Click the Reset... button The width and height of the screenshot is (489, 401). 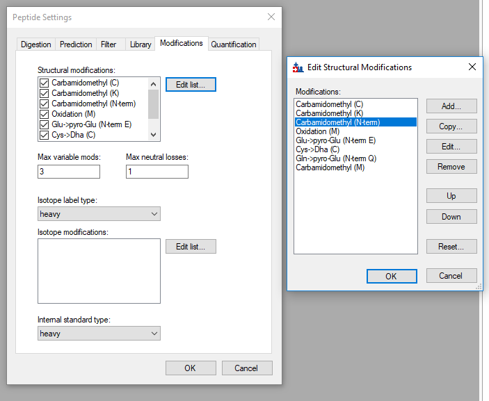(451, 247)
